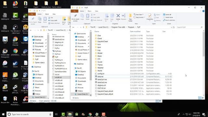Click Pin to Quick access in front window
Viewport: 208px width, 117px height.
click(75, 18)
